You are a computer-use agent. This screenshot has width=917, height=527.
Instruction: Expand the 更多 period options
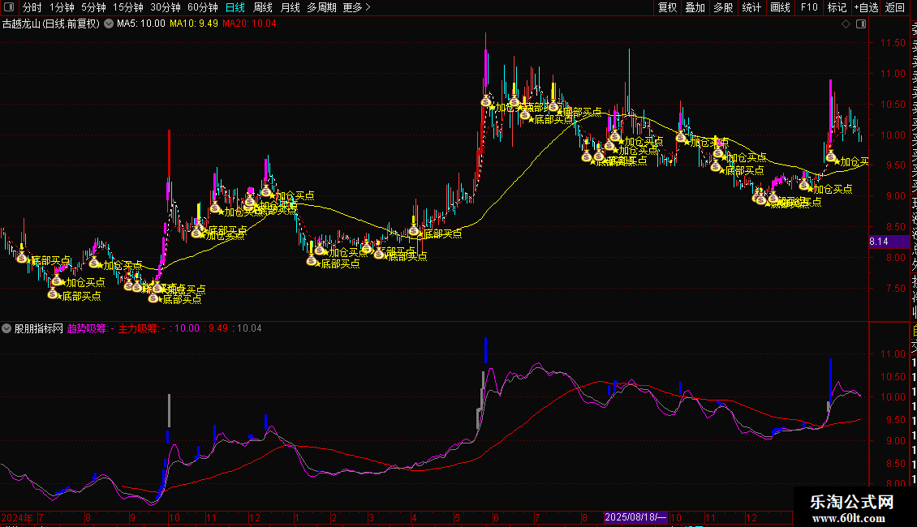356,7
